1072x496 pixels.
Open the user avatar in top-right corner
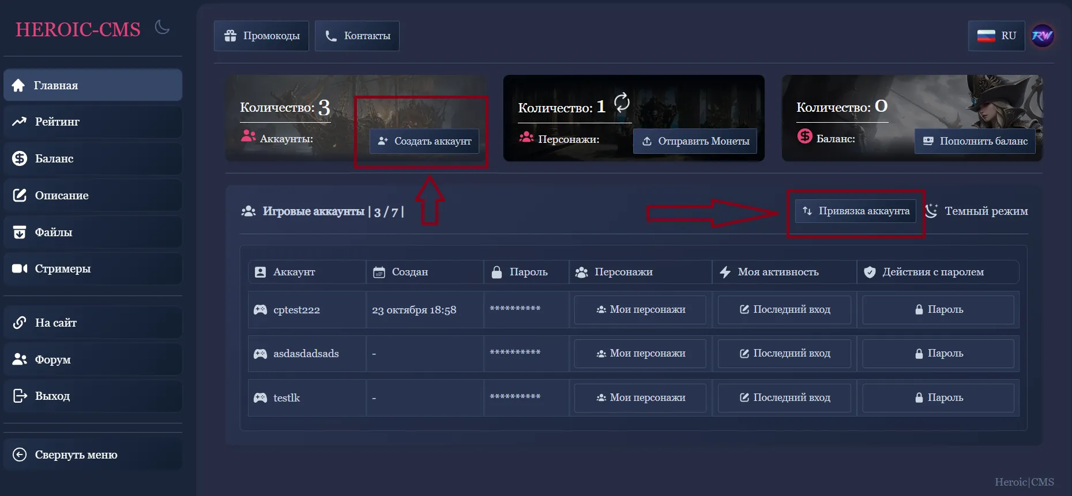click(1042, 36)
